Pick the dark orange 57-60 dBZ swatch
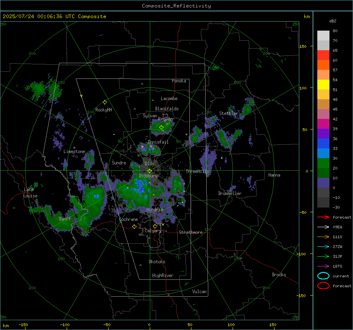The width and height of the screenshot is (353, 330). pos(323,65)
